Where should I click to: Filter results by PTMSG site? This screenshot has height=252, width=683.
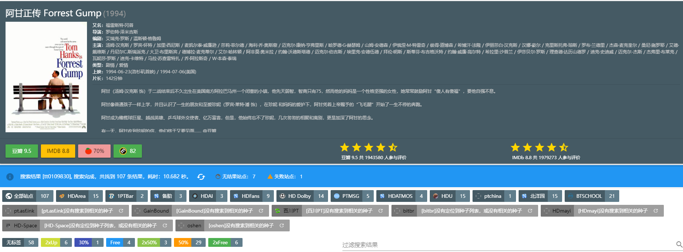tap(352, 196)
